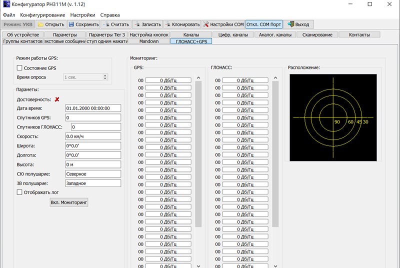400x268 pixels.
Task: Click the Режим: УКВ button
Action: [x=17, y=24]
